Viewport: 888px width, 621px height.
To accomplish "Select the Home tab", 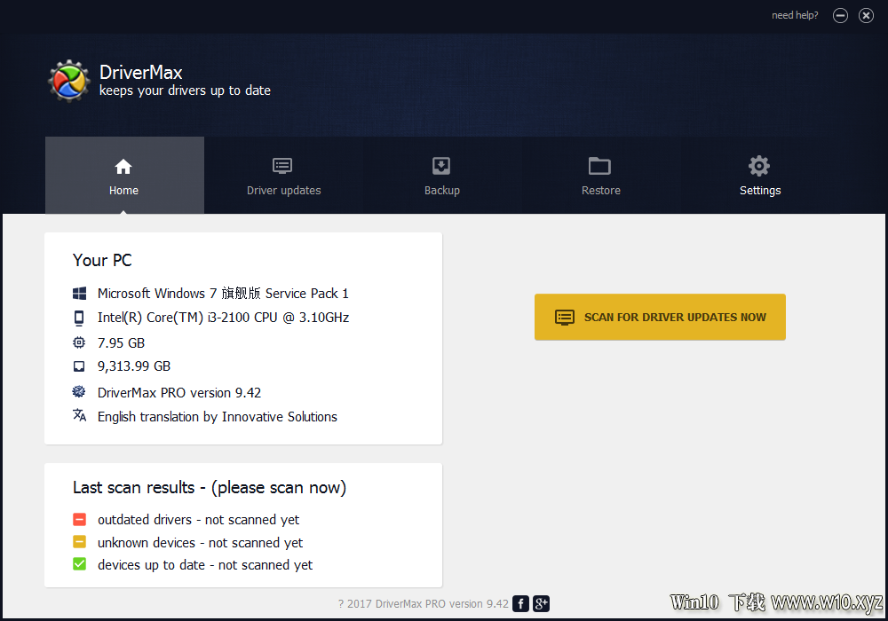I will pos(124,176).
